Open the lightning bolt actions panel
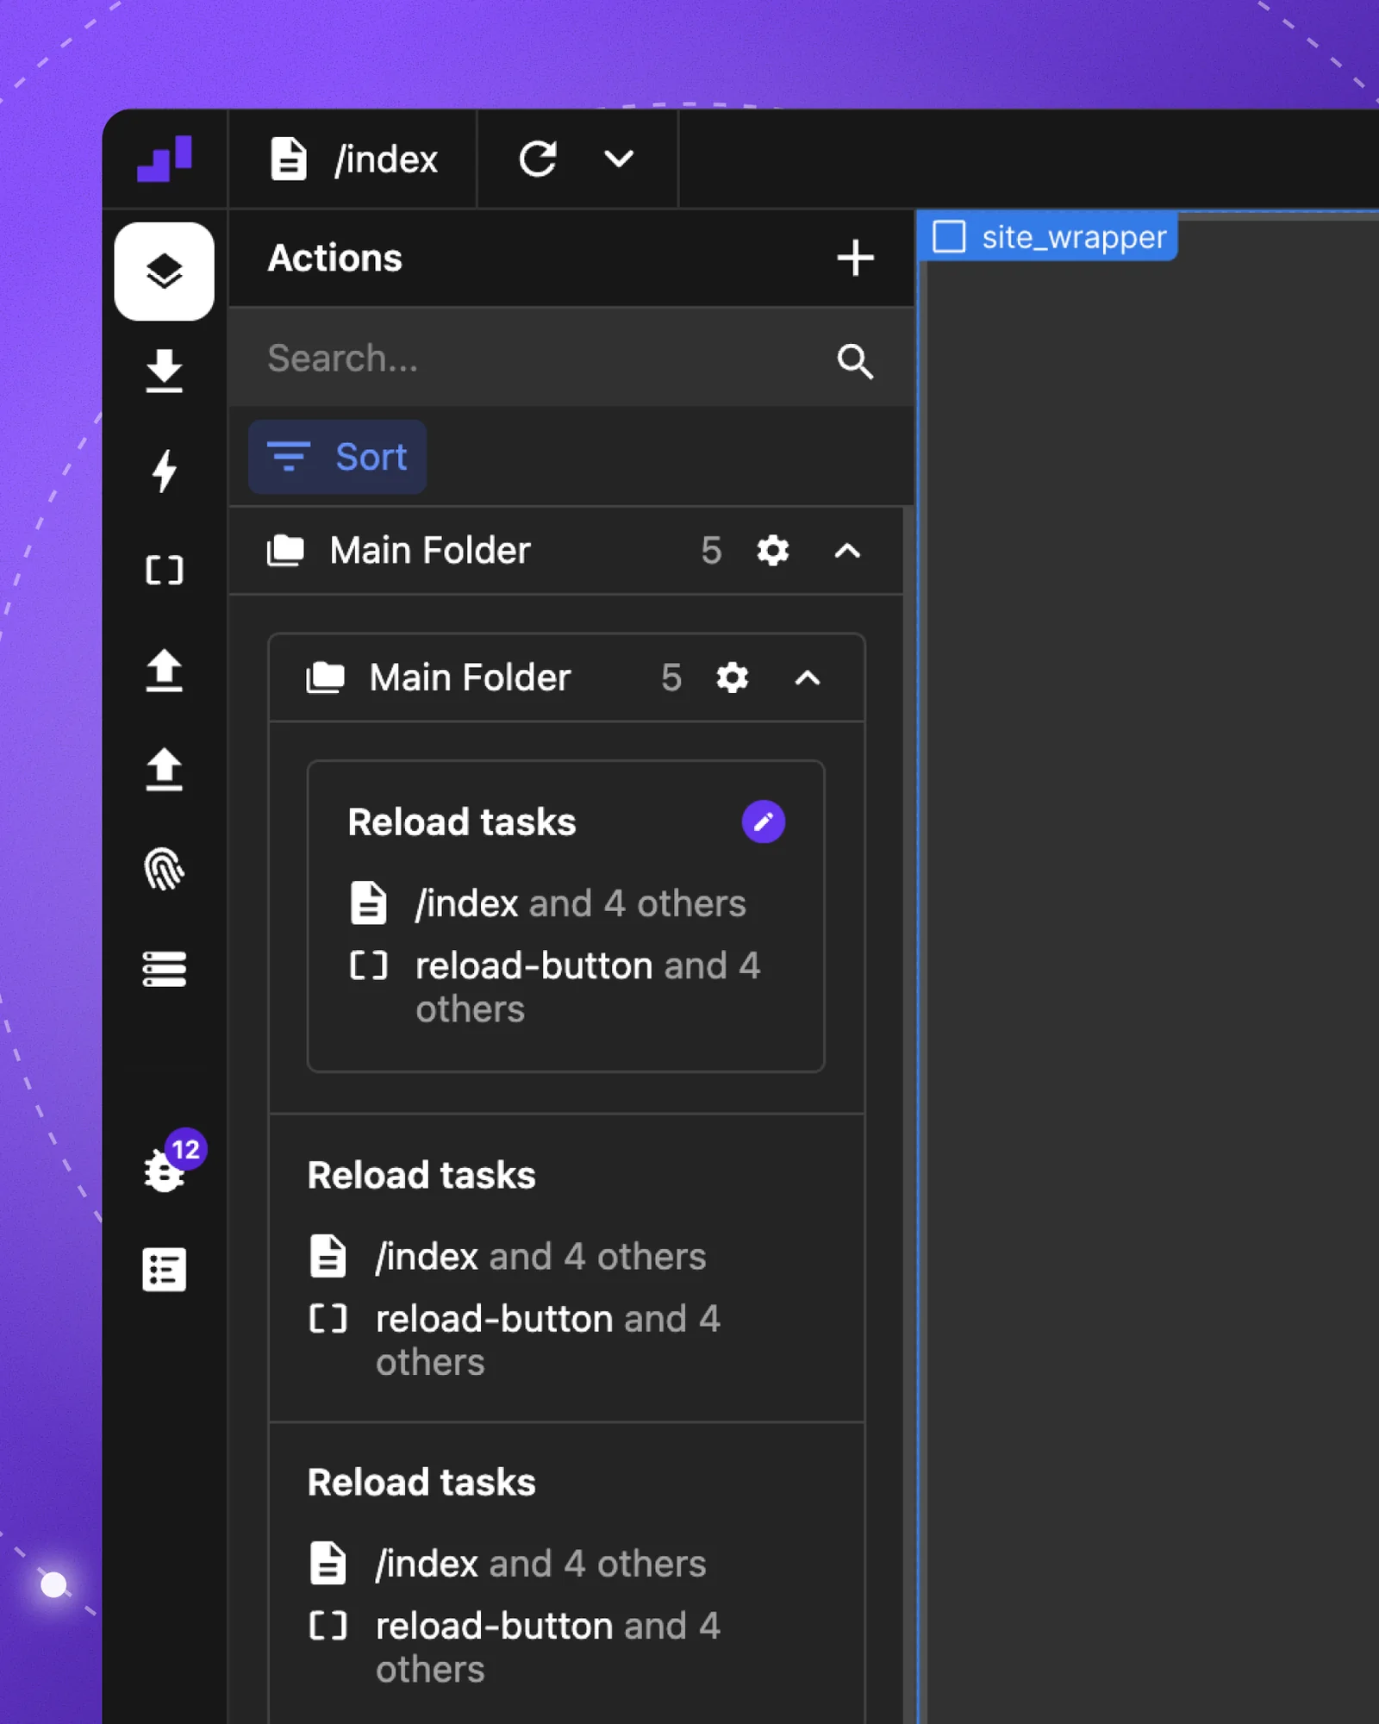This screenshot has height=1724, width=1379. click(x=164, y=471)
